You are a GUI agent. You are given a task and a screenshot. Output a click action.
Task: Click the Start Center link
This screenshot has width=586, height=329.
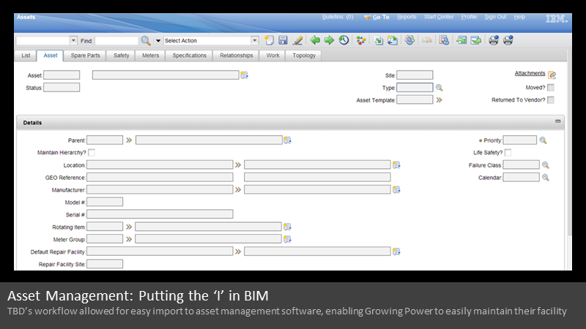(x=439, y=17)
